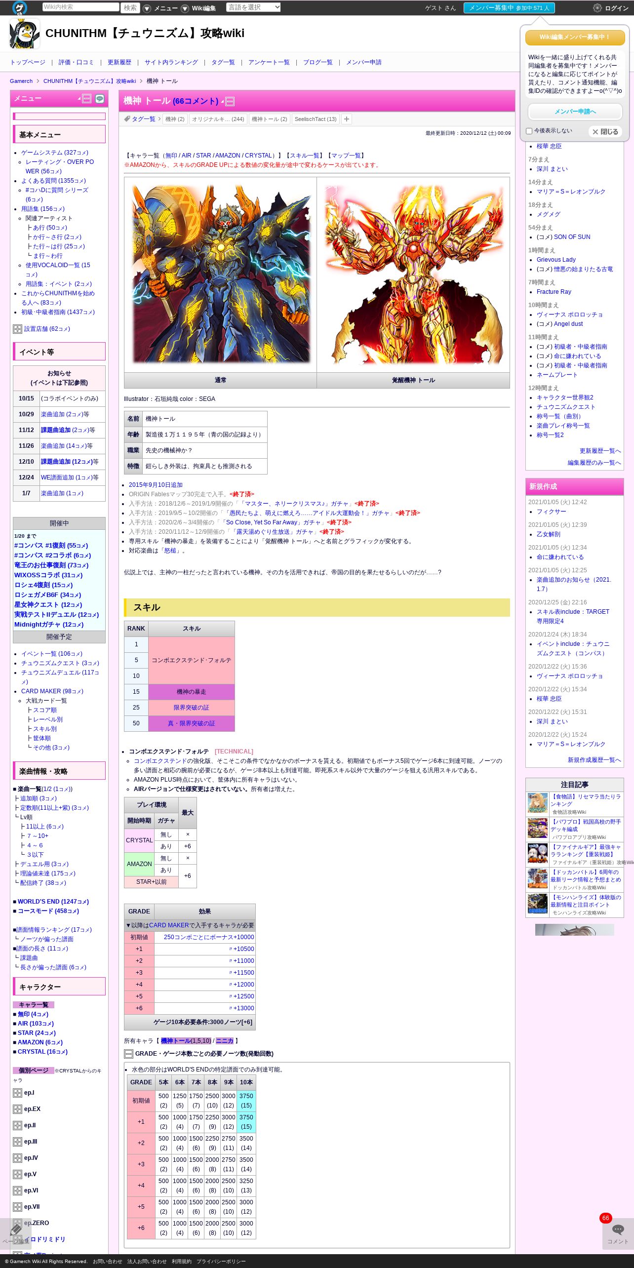Open the login gear icon

pyautogui.click(x=597, y=8)
